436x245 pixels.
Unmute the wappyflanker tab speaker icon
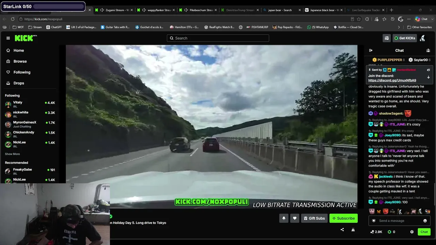pyautogui.click(x=144, y=10)
